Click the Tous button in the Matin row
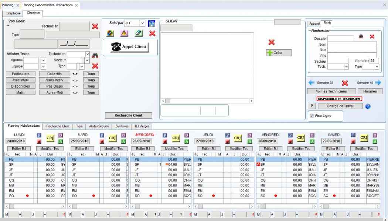 (91, 92)
